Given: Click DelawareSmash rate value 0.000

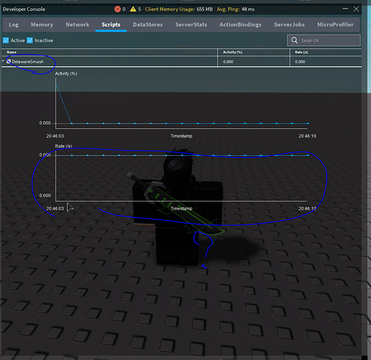Looking at the screenshot, I should [300, 62].
